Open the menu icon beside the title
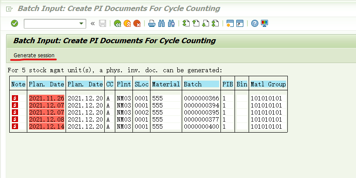Viewport: 356px width, 178px height. click(x=9, y=9)
